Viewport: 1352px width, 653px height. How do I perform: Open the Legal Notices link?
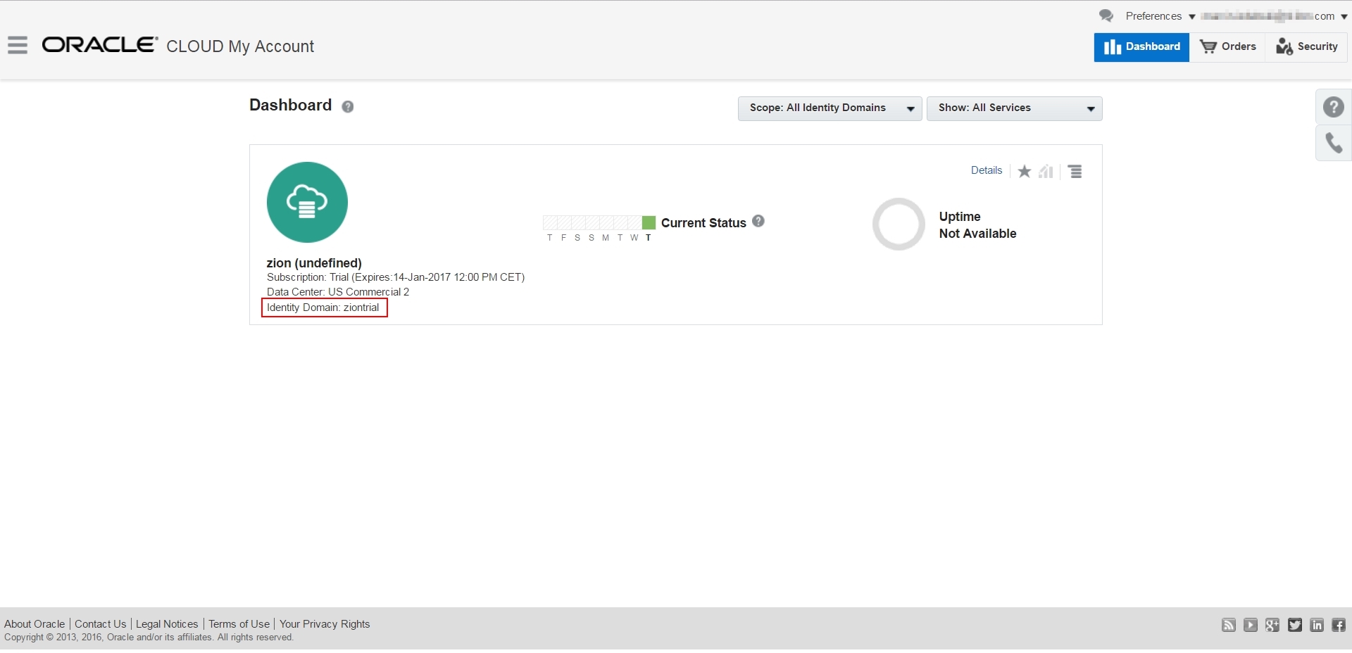point(167,624)
